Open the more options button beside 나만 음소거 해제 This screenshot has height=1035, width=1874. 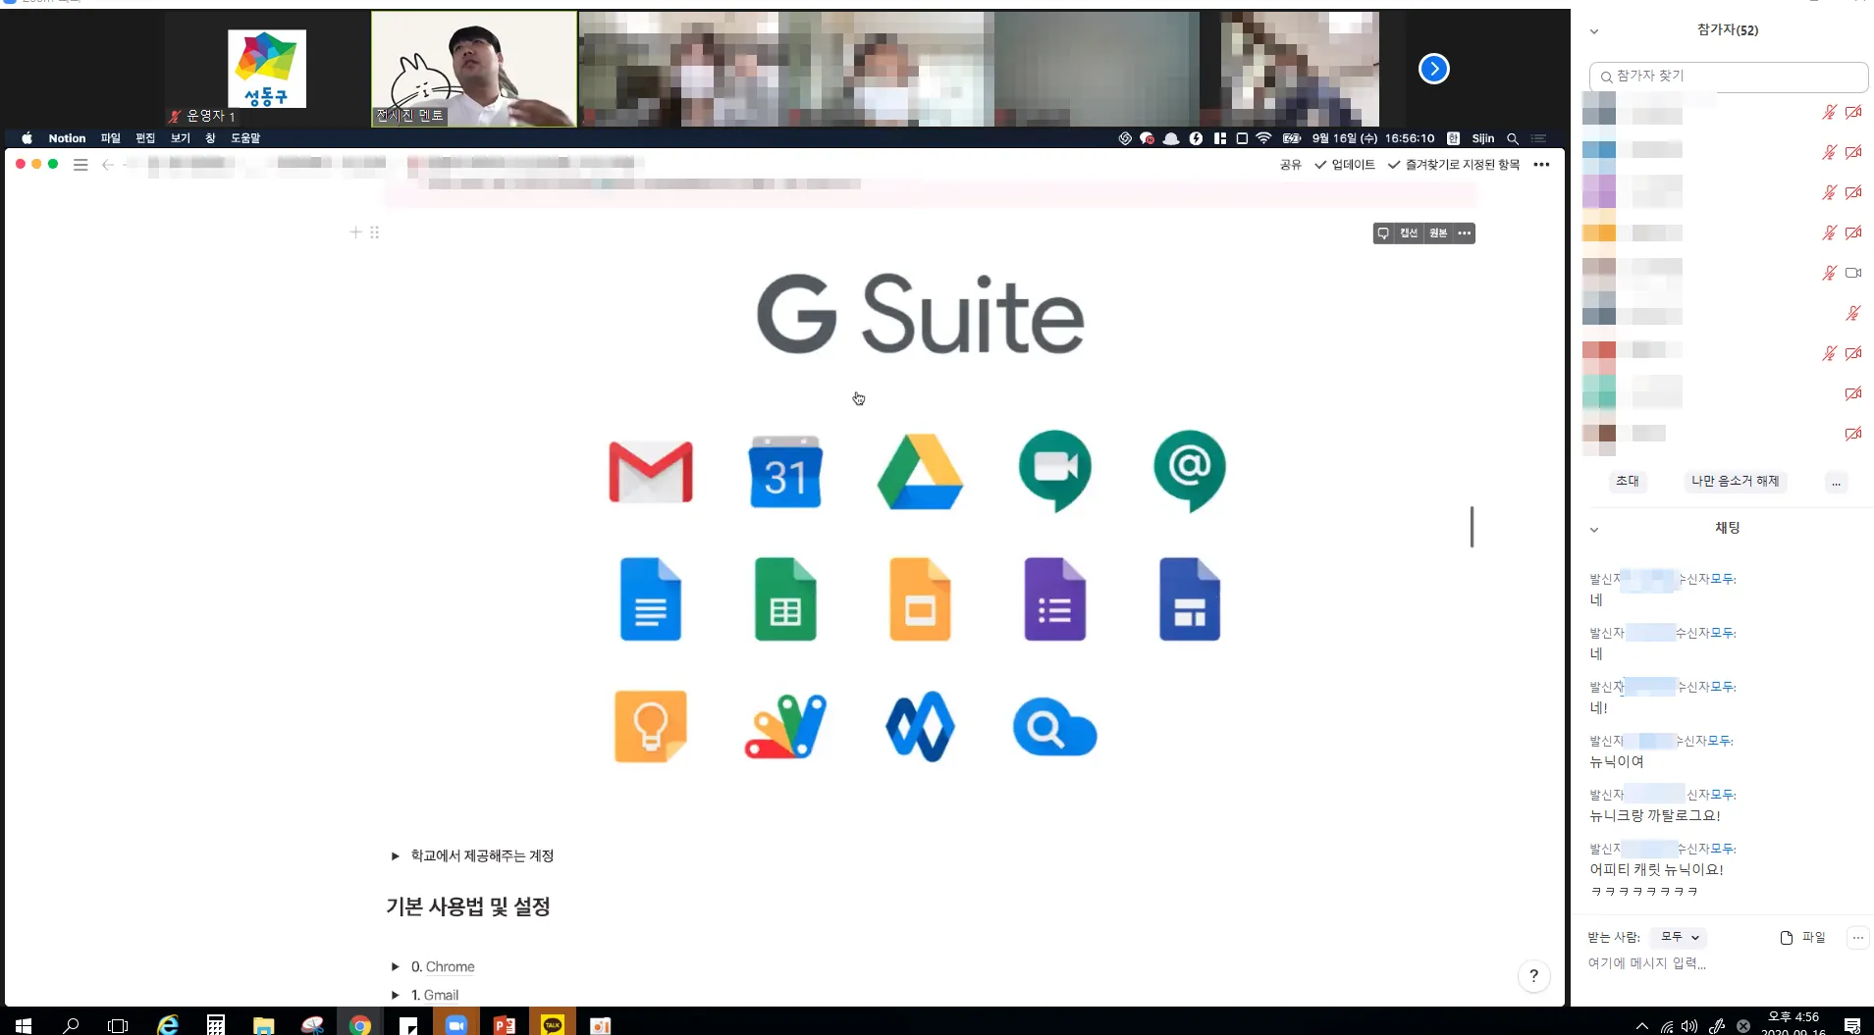[x=1836, y=482]
